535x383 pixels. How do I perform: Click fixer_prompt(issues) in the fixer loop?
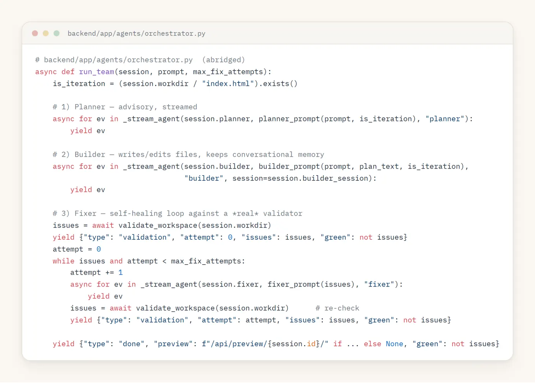point(311,284)
